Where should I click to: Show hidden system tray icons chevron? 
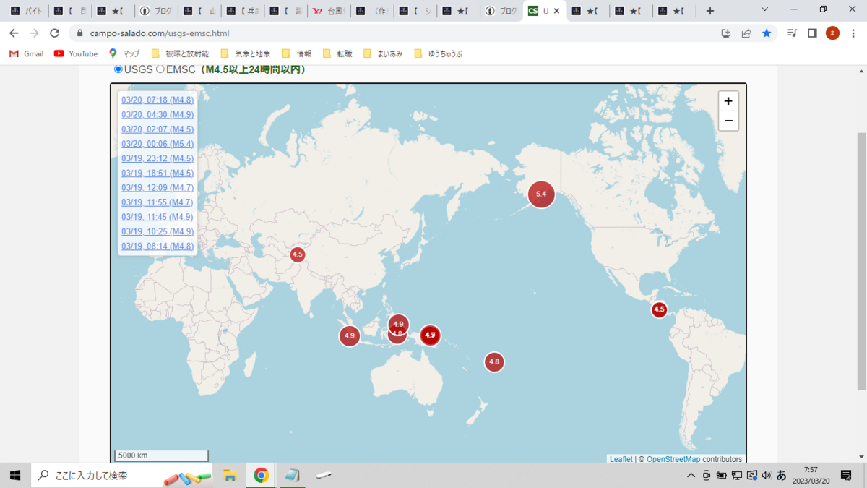(691, 476)
